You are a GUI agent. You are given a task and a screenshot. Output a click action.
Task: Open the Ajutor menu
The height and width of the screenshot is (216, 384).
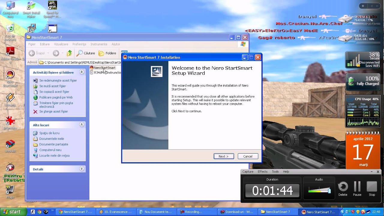click(x=116, y=44)
